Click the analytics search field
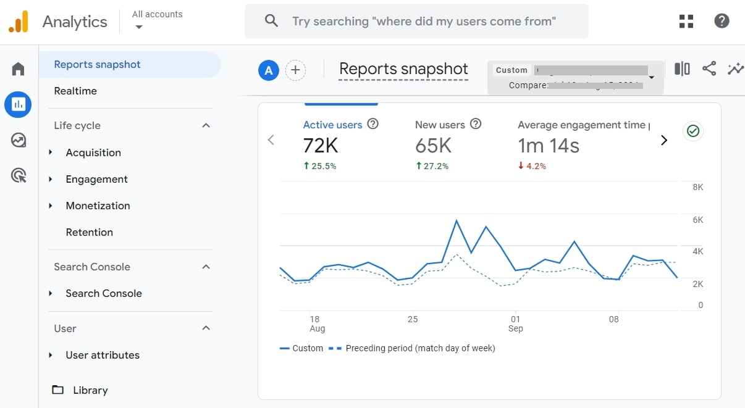745x408 pixels. 424,21
